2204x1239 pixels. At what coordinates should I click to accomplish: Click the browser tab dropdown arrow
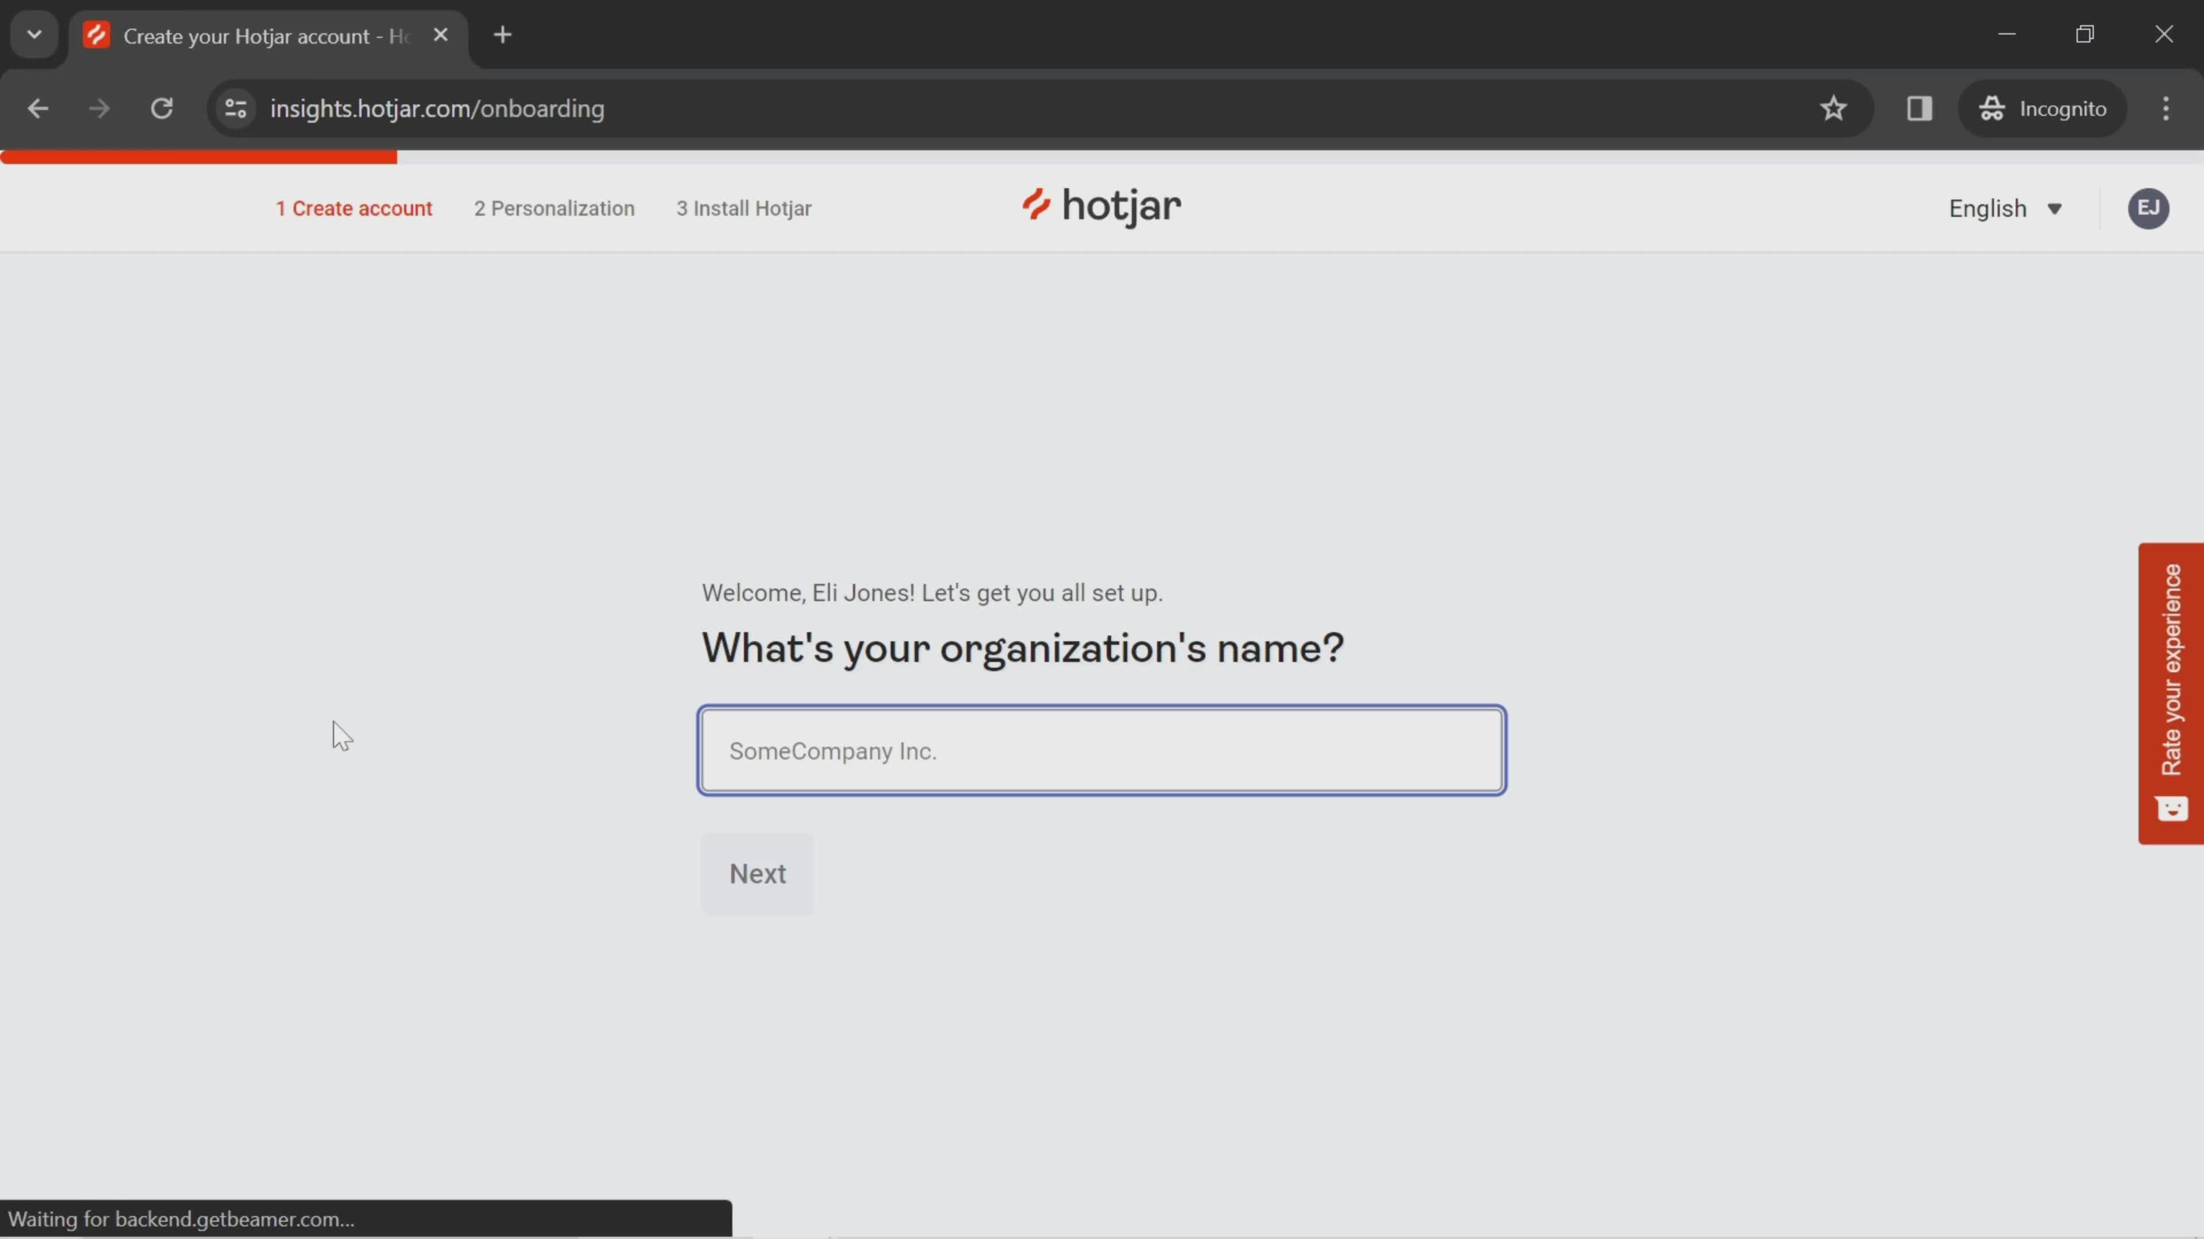click(x=33, y=33)
